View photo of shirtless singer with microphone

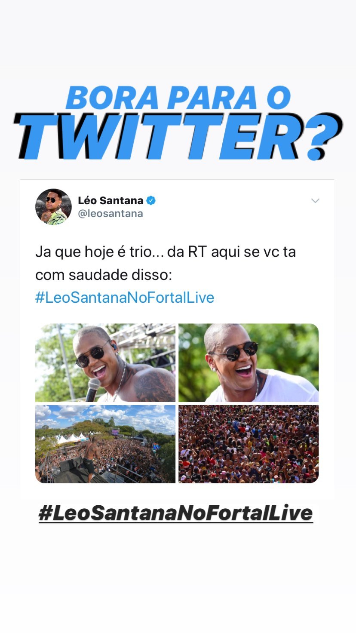click(x=105, y=363)
